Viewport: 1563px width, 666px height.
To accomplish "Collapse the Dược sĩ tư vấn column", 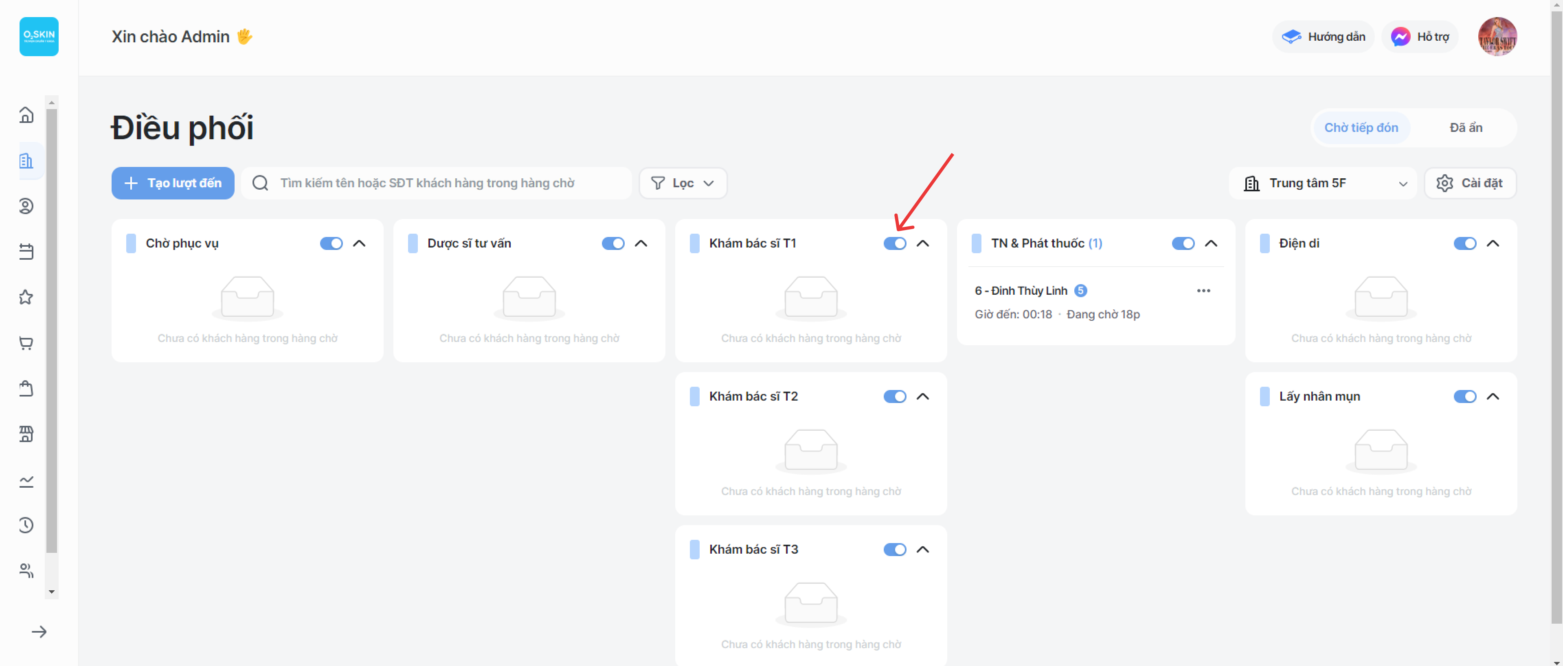I will (x=641, y=243).
